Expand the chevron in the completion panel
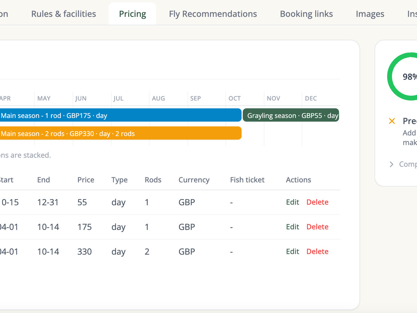Viewport: 417px width, 313px height. [392, 164]
